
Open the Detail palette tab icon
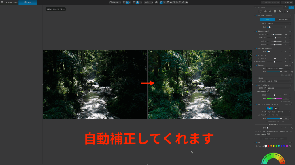pyautogui.click(x=270, y=11)
